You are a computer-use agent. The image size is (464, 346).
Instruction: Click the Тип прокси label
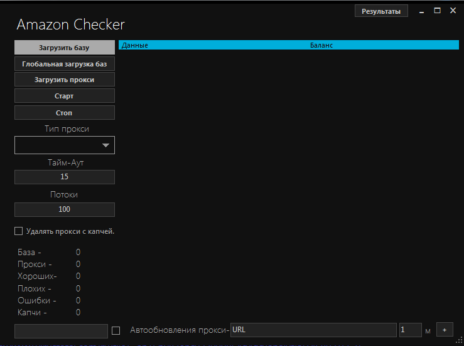click(x=67, y=129)
